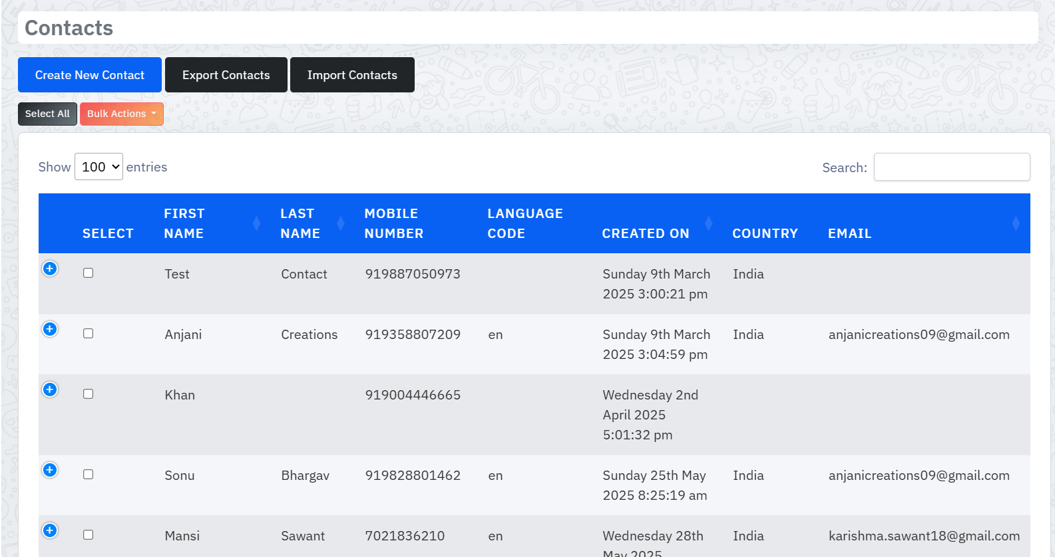Sort by First Name column arrows
The width and height of the screenshot is (1055, 557).
pyautogui.click(x=256, y=223)
